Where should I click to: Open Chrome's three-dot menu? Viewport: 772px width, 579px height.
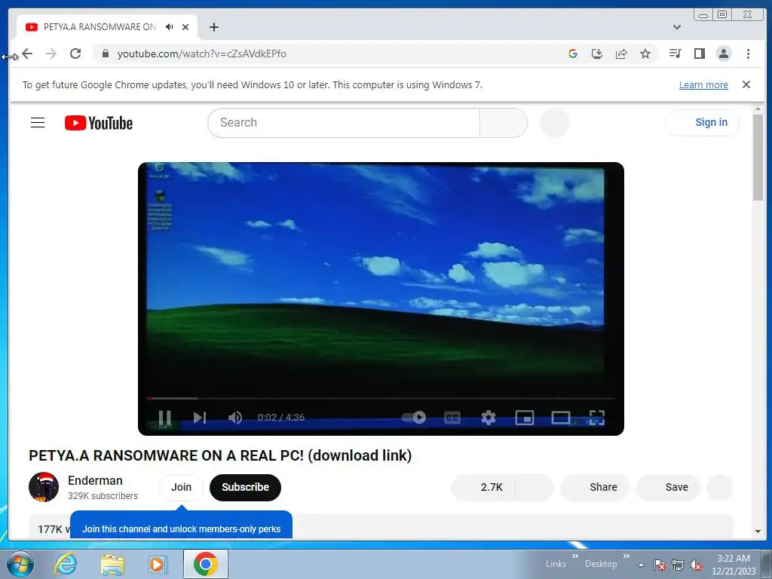click(748, 54)
